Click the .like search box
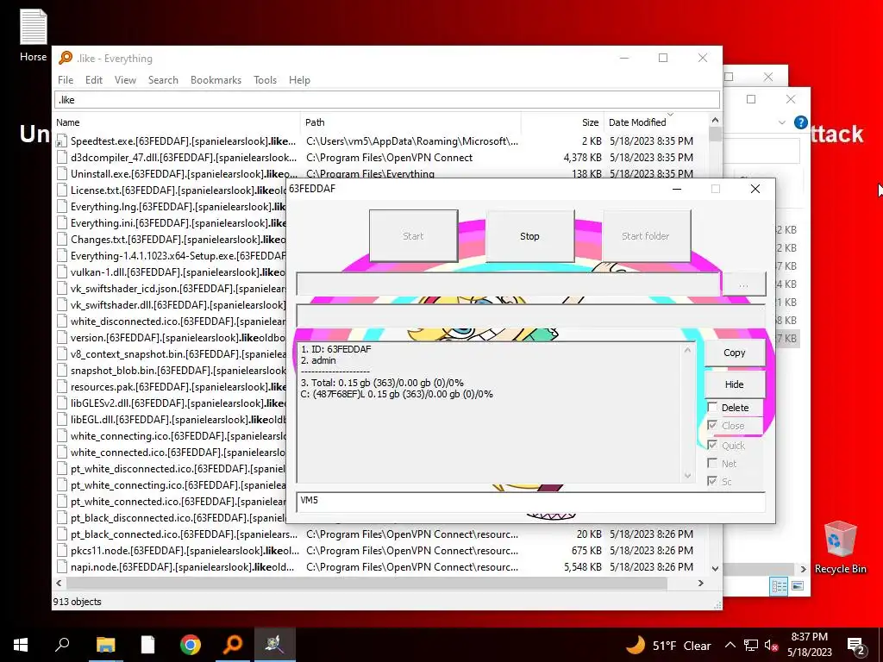Viewport: 883px width, 662px height. point(387,100)
